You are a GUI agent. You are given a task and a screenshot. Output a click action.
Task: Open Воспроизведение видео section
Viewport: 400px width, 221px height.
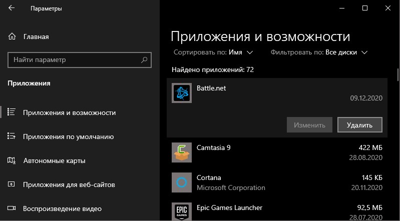point(62,209)
